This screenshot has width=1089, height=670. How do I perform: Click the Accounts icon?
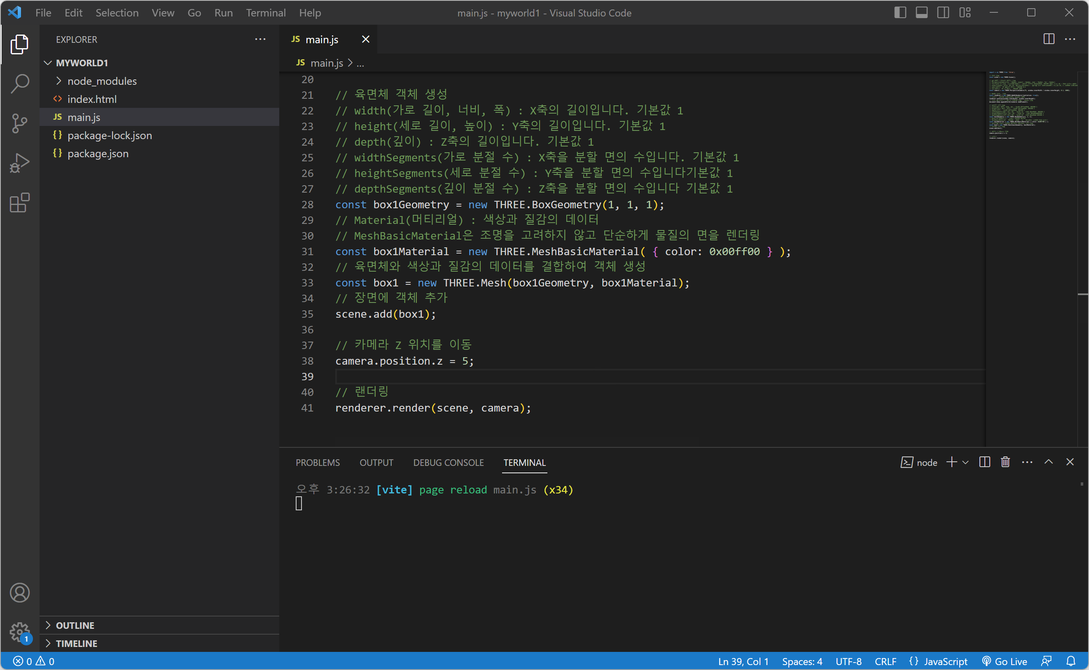[x=19, y=593]
